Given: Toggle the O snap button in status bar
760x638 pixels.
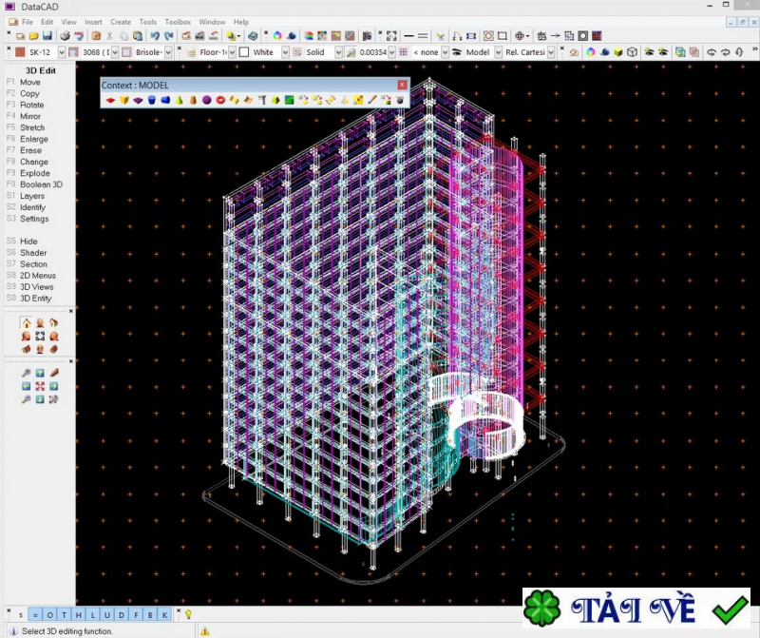Looking at the screenshot, I should pyautogui.click(x=50, y=615).
